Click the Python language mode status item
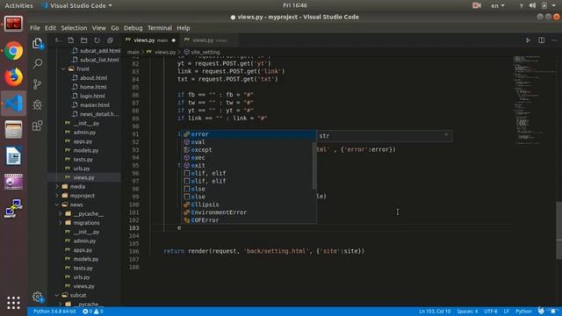The image size is (562, 316). click(x=523, y=312)
